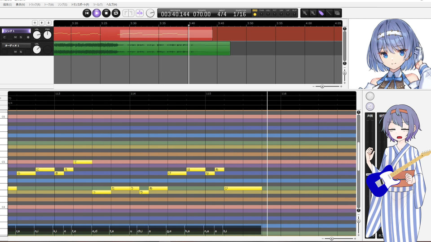431x242 pixels.
Task: Click the red song clip in track 1
Action: [x=133, y=34]
